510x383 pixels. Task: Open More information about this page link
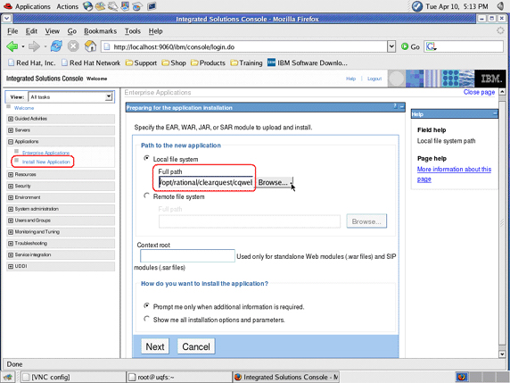pos(454,174)
